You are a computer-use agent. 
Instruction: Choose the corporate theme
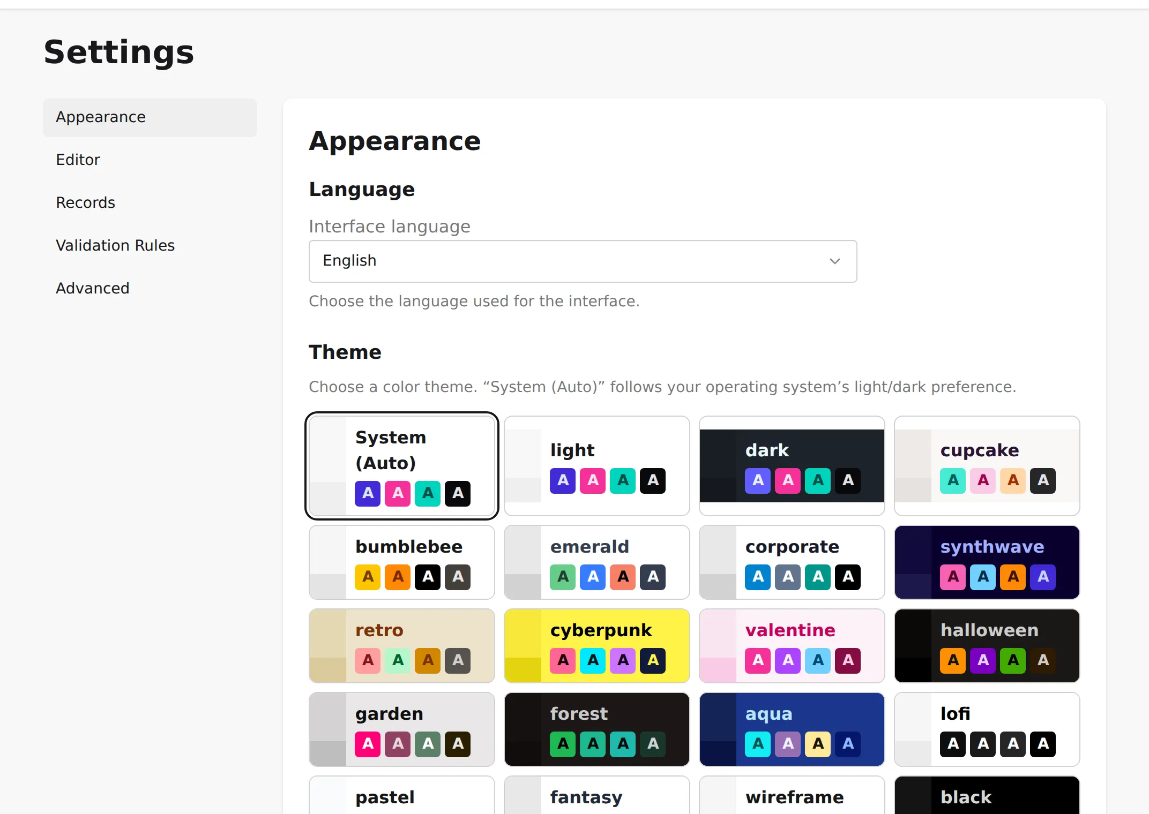792,562
